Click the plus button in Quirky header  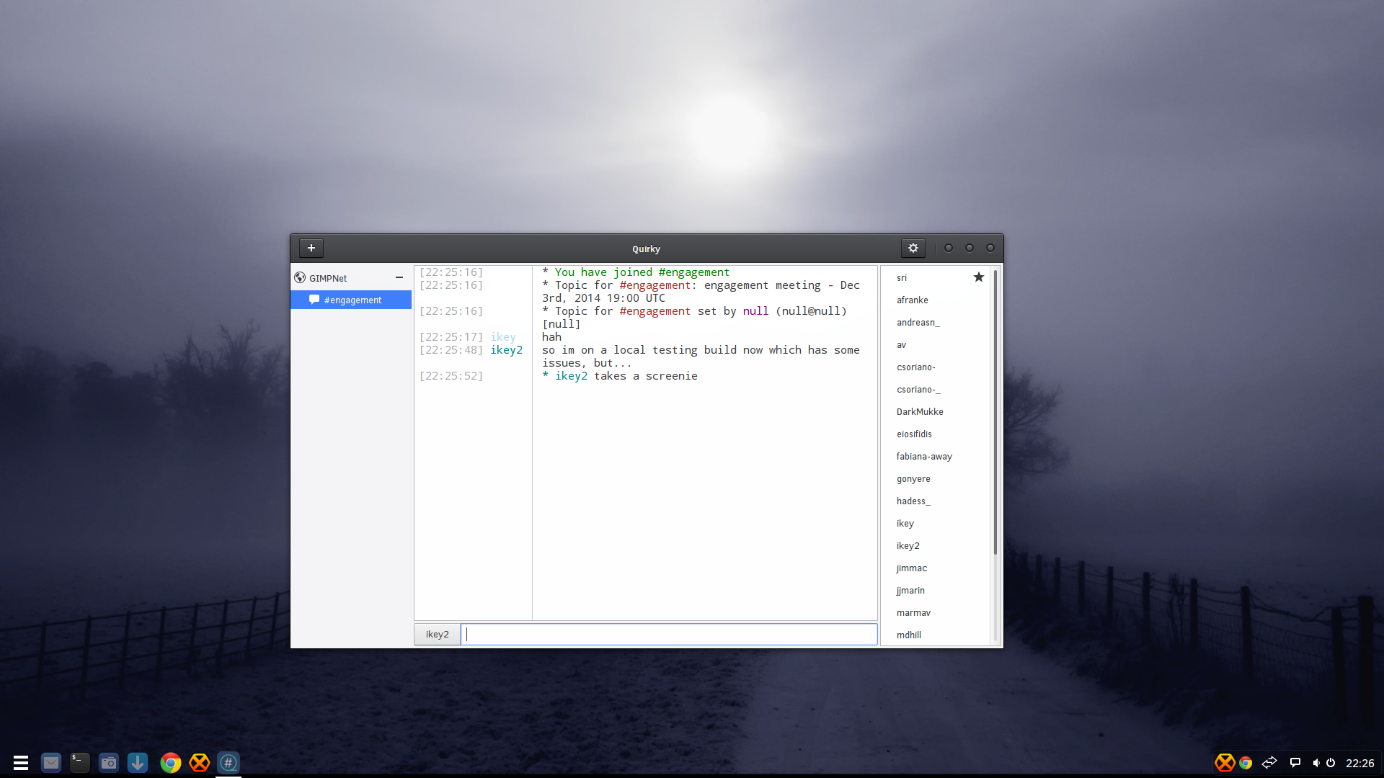click(x=311, y=248)
